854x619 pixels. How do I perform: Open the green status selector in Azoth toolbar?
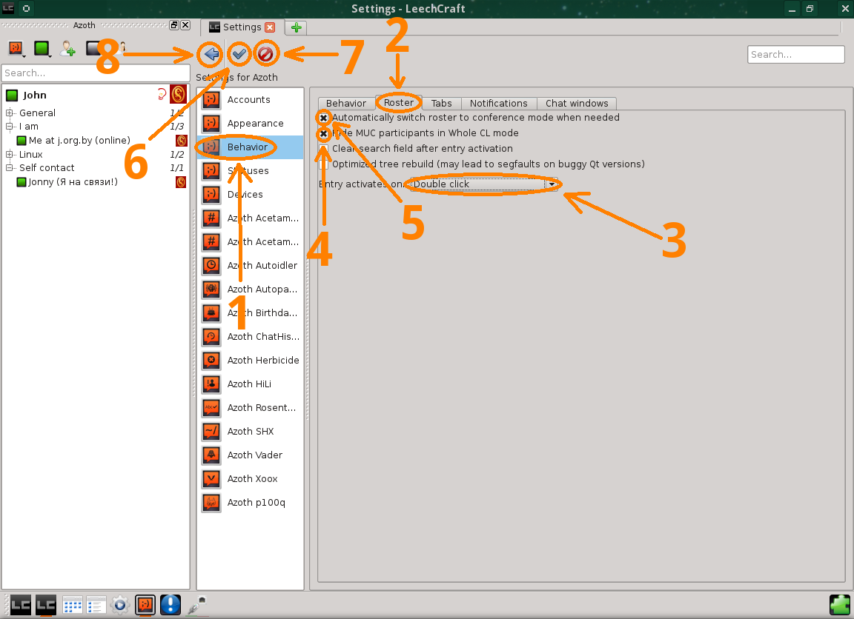pyautogui.click(x=42, y=48)
